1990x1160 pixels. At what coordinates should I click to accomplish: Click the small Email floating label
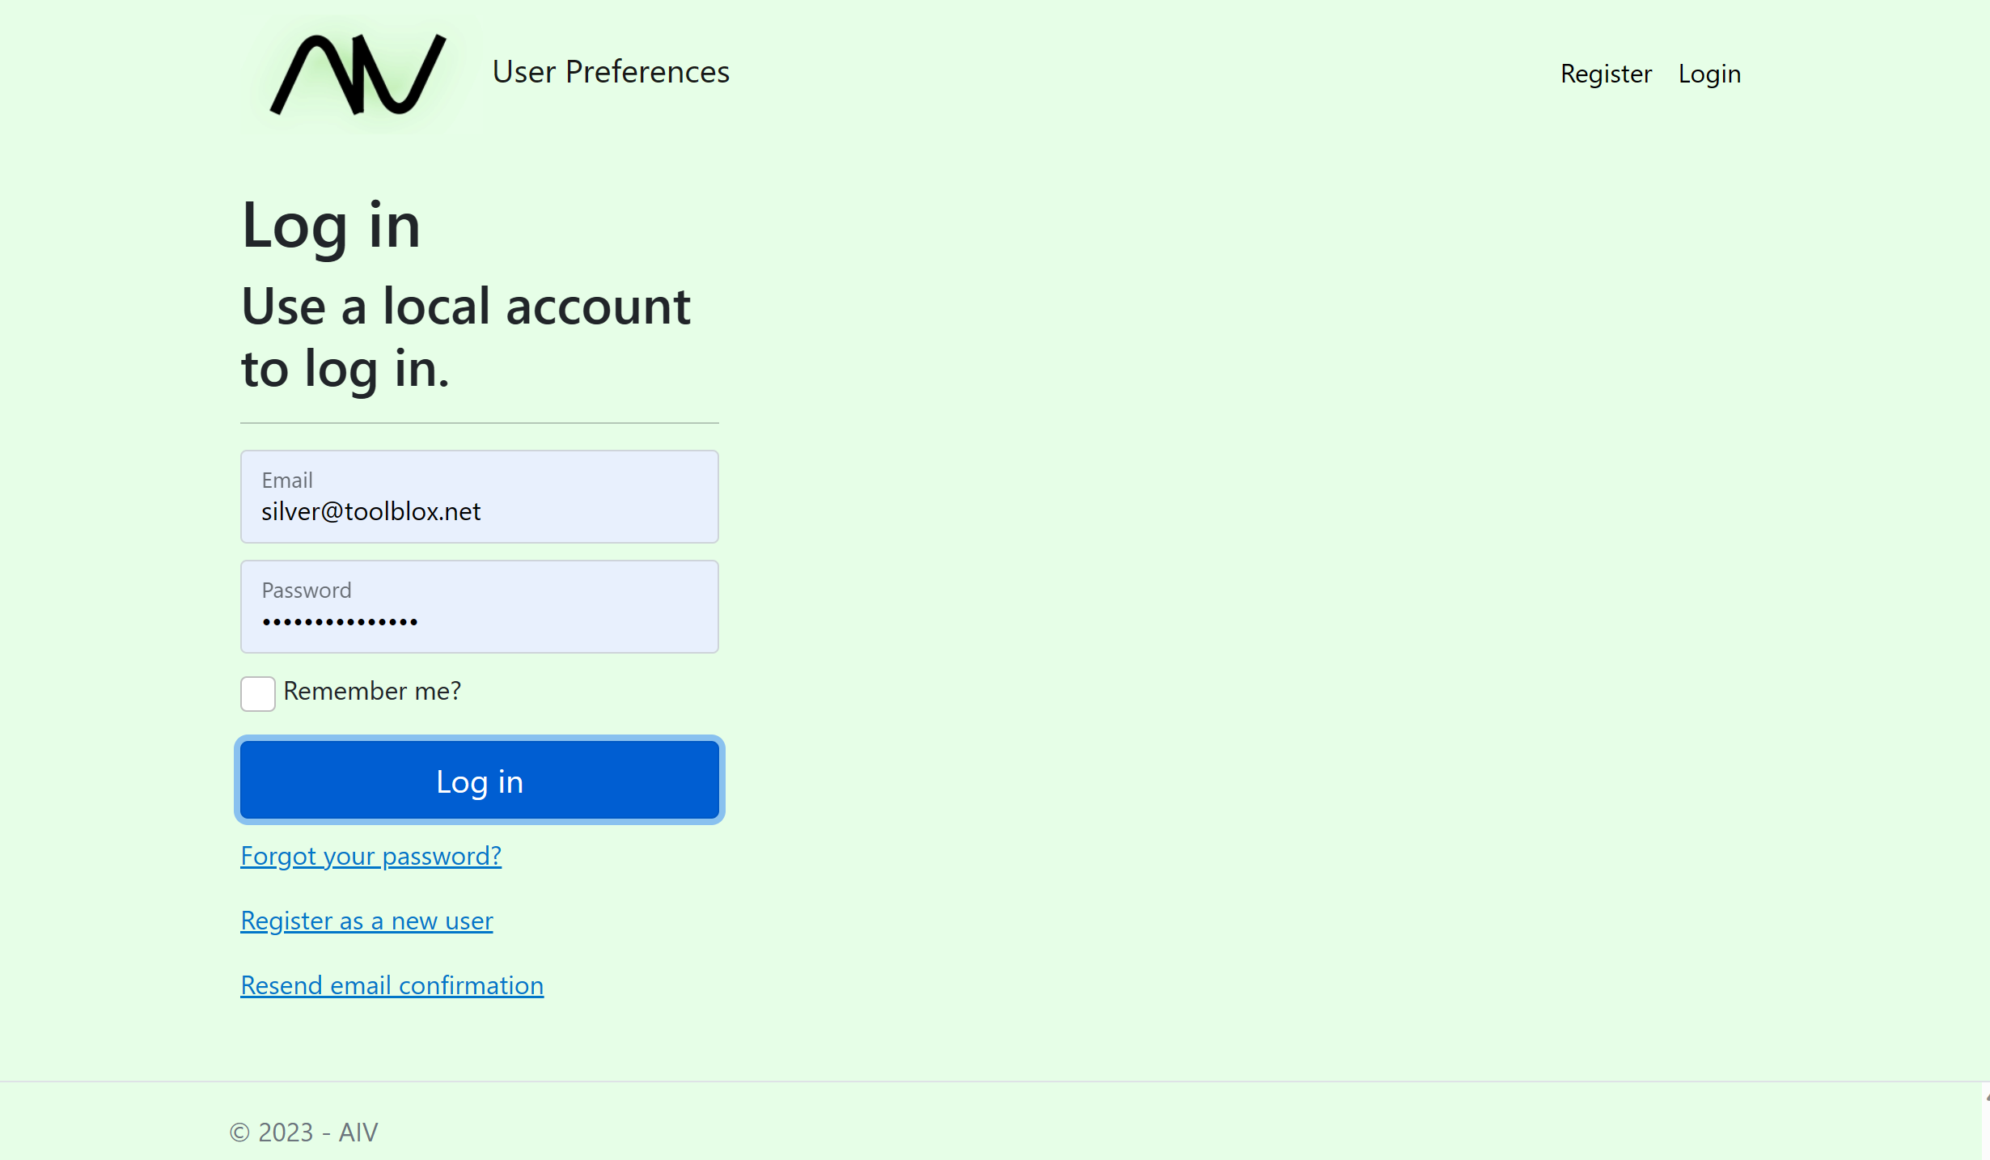287,481
